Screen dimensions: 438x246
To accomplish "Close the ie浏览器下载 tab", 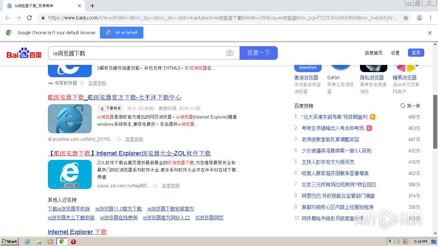I will click(x=79, y=6).
